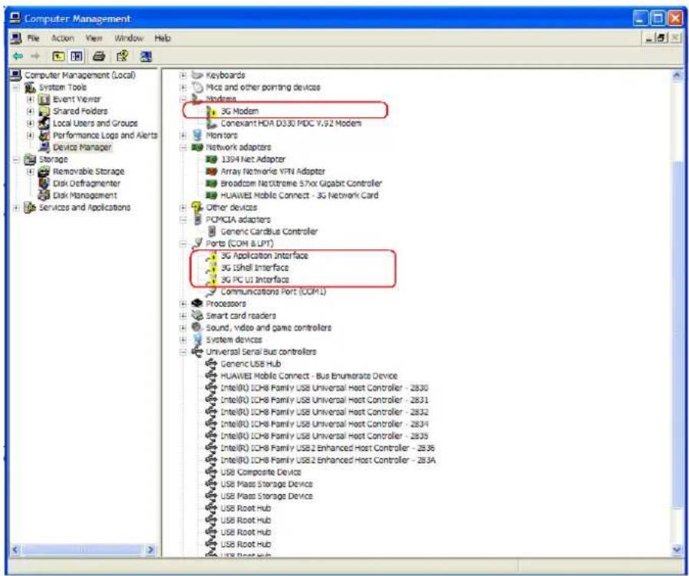Click the Disk Management icon
The width and height of the screenshot is (689, 576).
point(45,195)
